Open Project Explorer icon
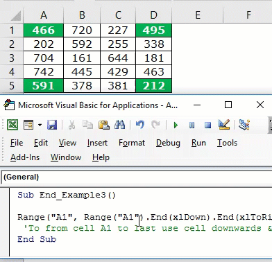Image resolution: width=272 pixels, height=262 pixels. (244, 125)
